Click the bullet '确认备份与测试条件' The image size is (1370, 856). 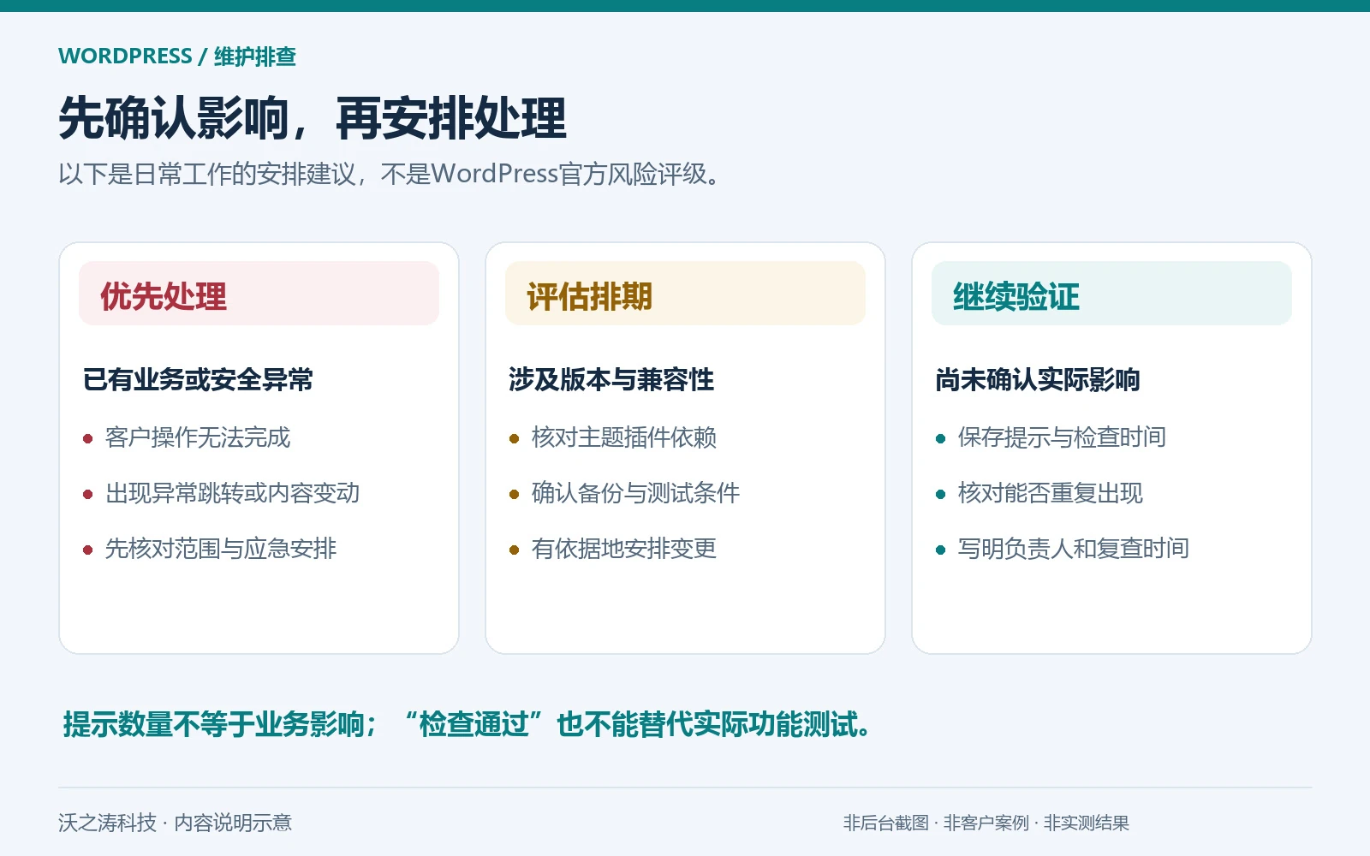click(x=635, y=493)
